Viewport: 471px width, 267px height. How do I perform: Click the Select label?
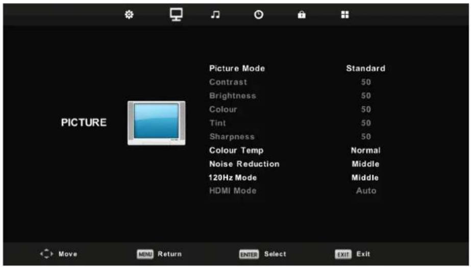[x=275, y=254]
